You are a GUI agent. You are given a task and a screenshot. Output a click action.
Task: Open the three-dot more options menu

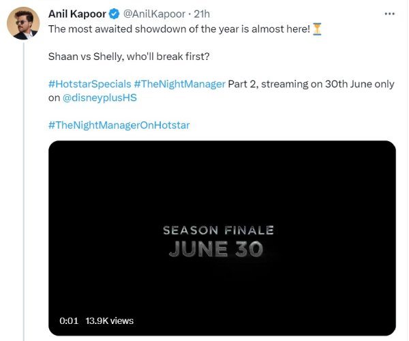point(389,14)
